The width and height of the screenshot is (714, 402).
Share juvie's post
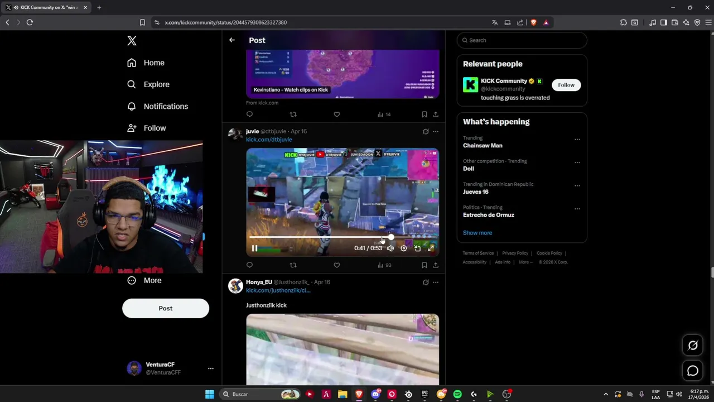(x=436, y=265)
